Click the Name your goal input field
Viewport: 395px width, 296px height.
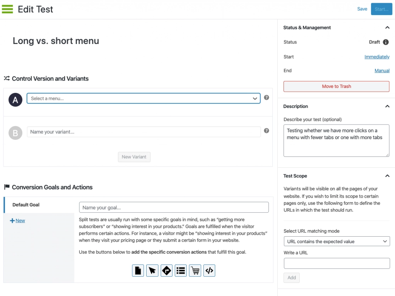[x=174, y=207]
